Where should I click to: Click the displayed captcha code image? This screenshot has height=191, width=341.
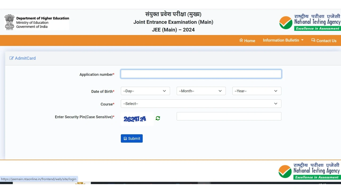pos(135,119)
